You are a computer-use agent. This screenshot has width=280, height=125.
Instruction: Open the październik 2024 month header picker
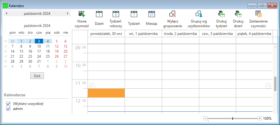point(37,13)
